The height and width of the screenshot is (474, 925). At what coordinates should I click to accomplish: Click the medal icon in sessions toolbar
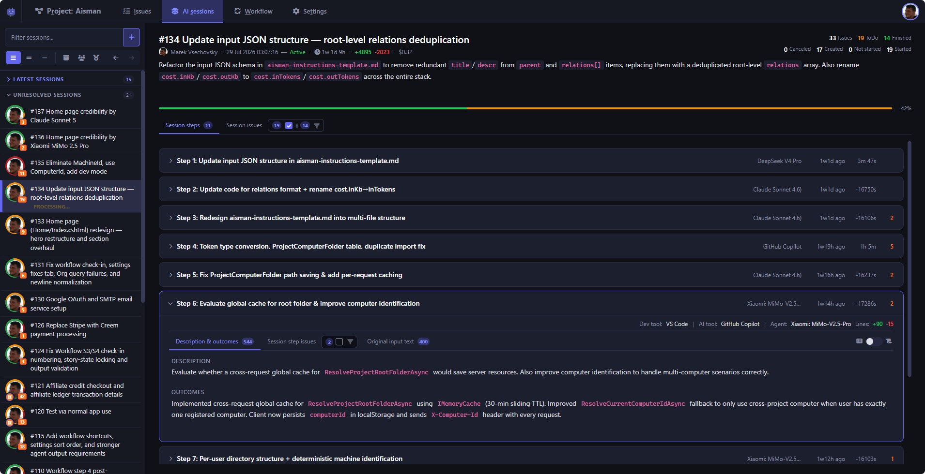tap(96, 58)
